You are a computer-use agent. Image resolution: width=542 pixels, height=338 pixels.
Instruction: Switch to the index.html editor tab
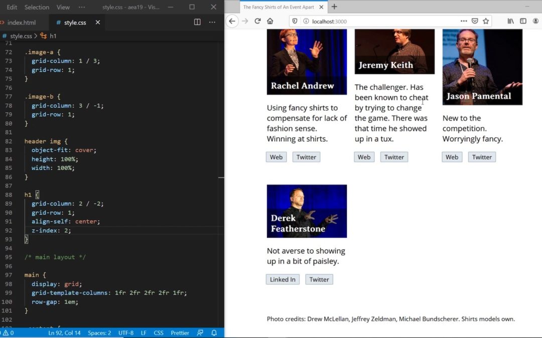coord(21,23)
